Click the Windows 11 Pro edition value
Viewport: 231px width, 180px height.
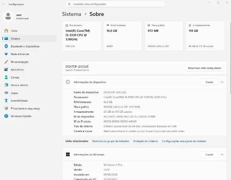tap(113, 165)
